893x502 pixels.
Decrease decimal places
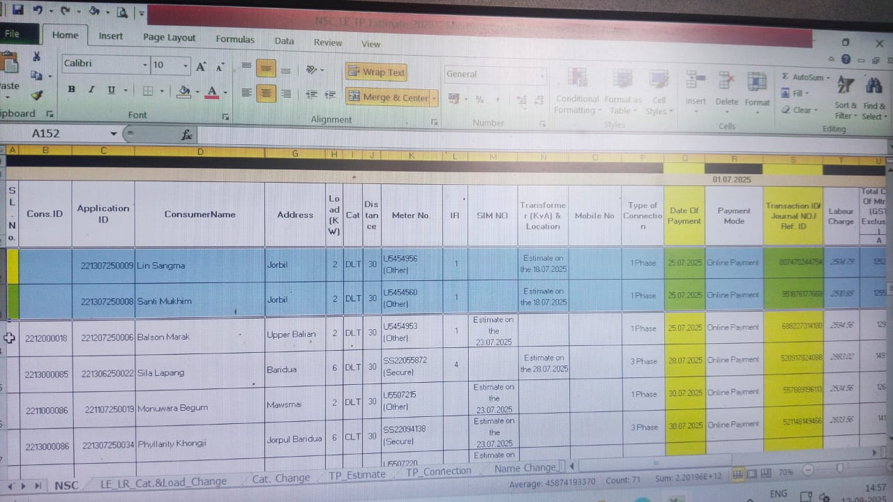point(539,100)
